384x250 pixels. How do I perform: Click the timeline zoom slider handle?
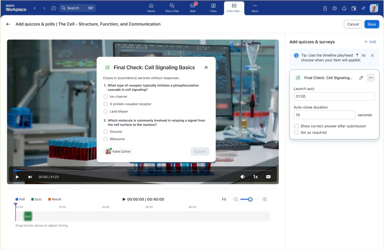point(250,199)
